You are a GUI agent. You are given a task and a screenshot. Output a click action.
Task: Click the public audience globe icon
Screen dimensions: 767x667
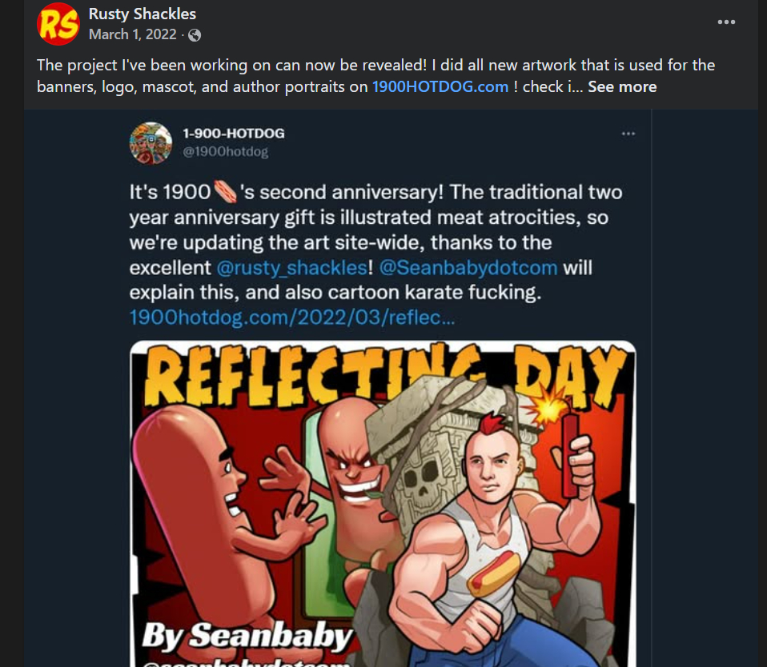click(195, 35)
